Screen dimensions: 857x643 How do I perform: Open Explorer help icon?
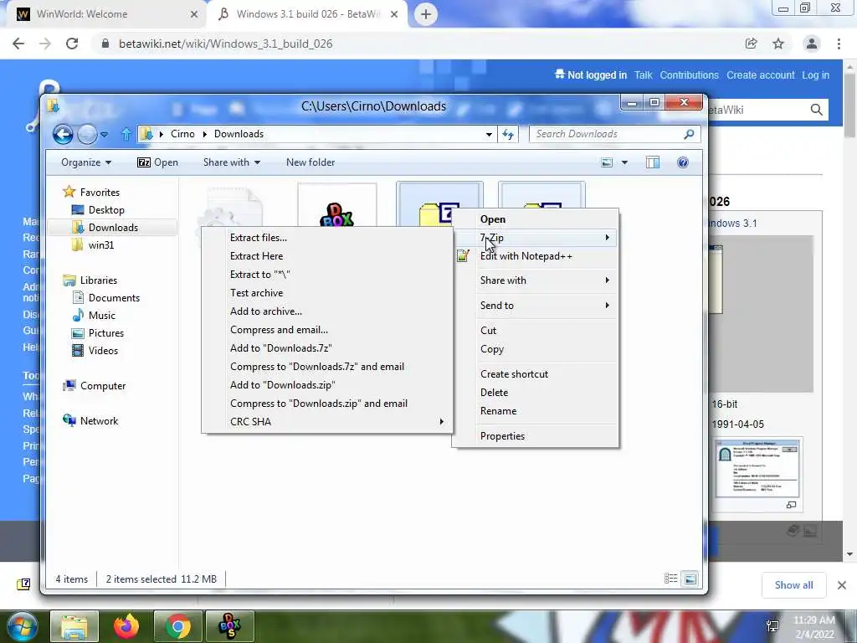tap(683, 162)
